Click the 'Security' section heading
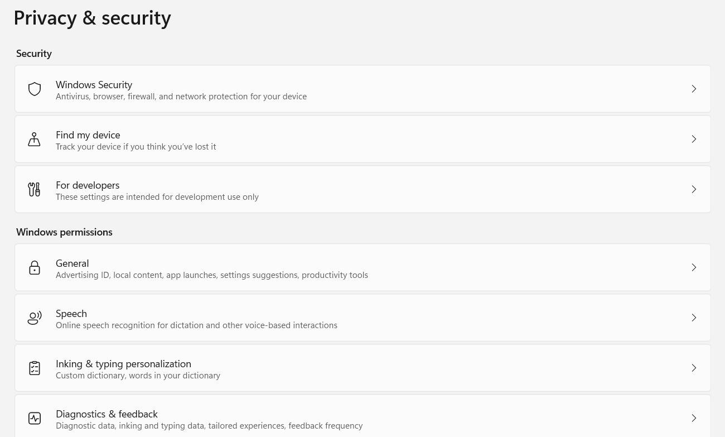Image resolution: width=725 pixels, height=437 pixels. pos(34,54)
